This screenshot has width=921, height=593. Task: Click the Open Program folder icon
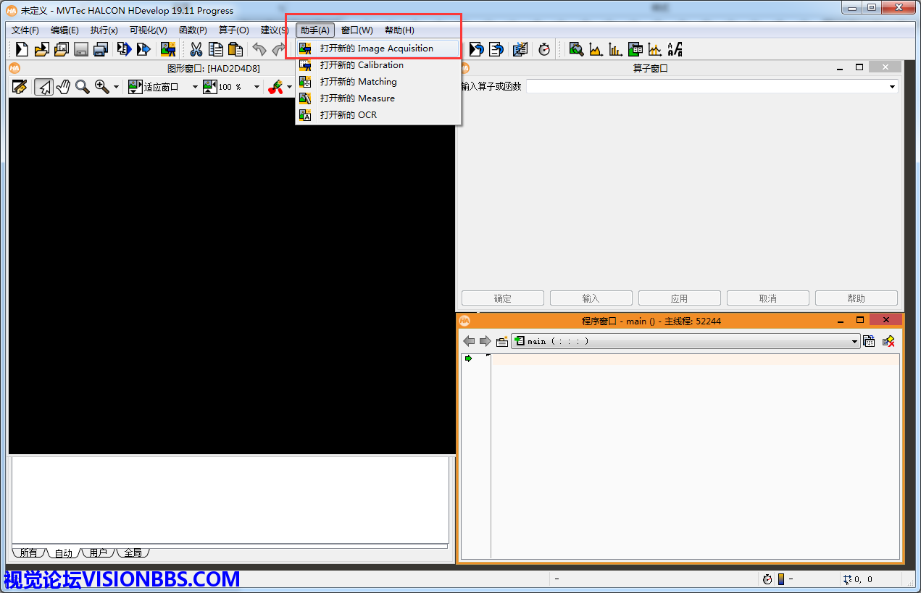(41, 49)
